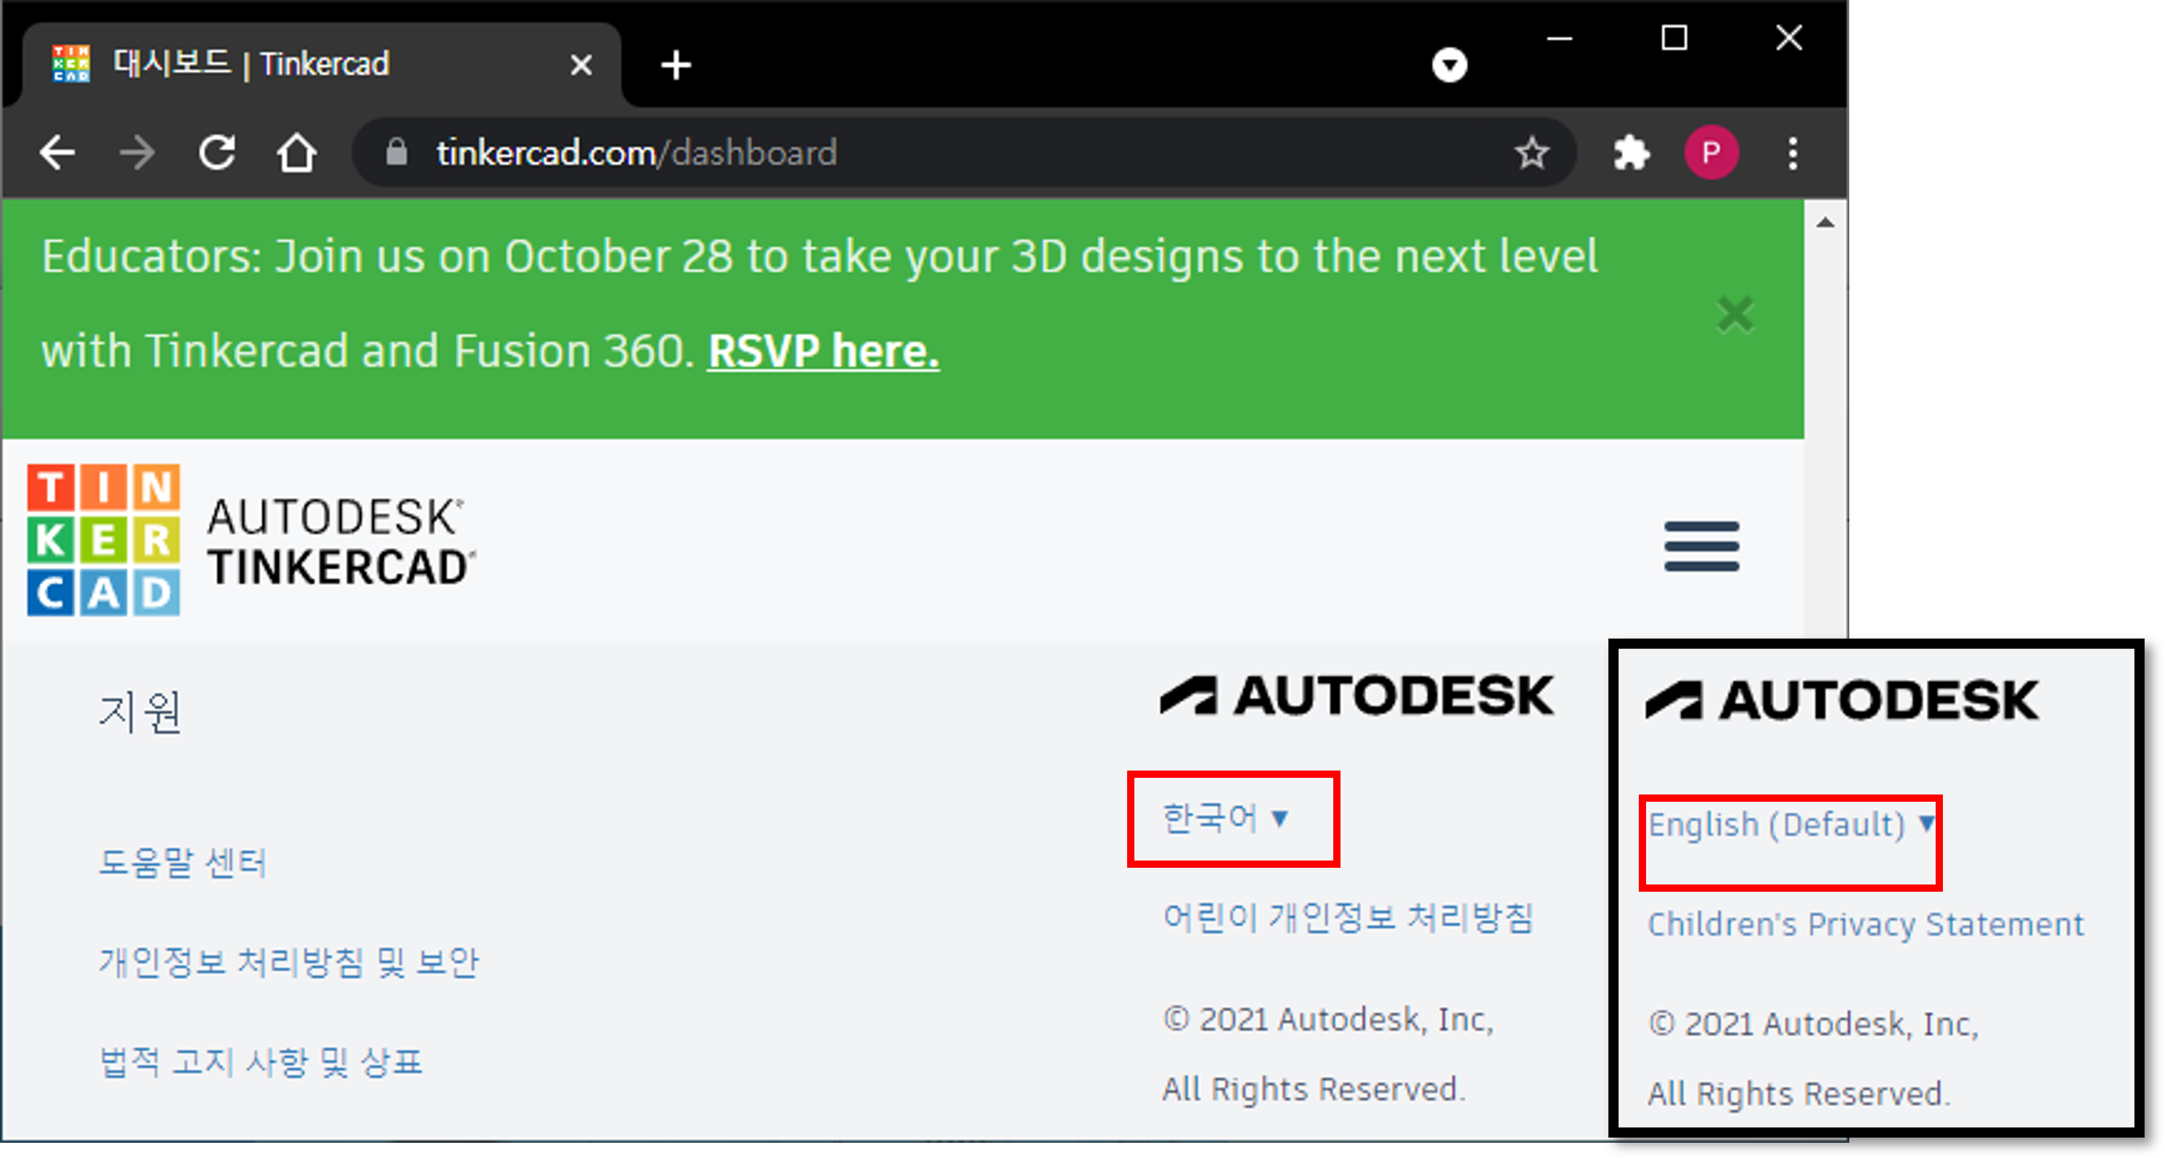Navigate back in the browser

click(57, 153)
